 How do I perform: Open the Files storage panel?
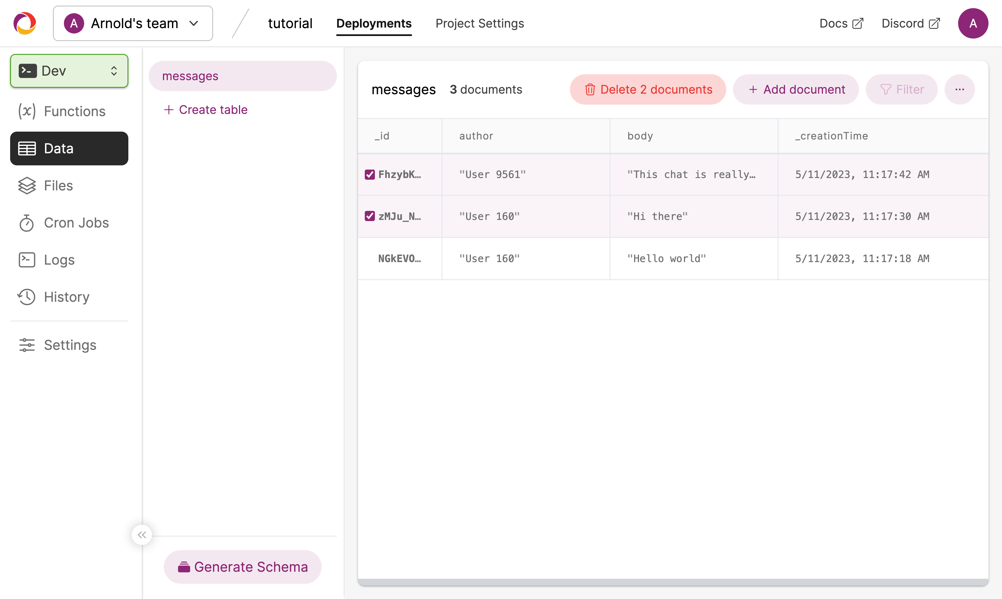58,185
